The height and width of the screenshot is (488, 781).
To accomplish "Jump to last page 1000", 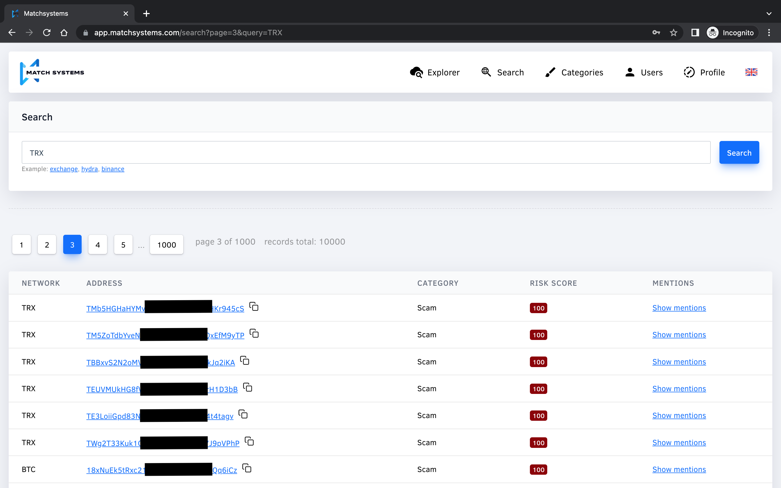I will coord(167,245).
